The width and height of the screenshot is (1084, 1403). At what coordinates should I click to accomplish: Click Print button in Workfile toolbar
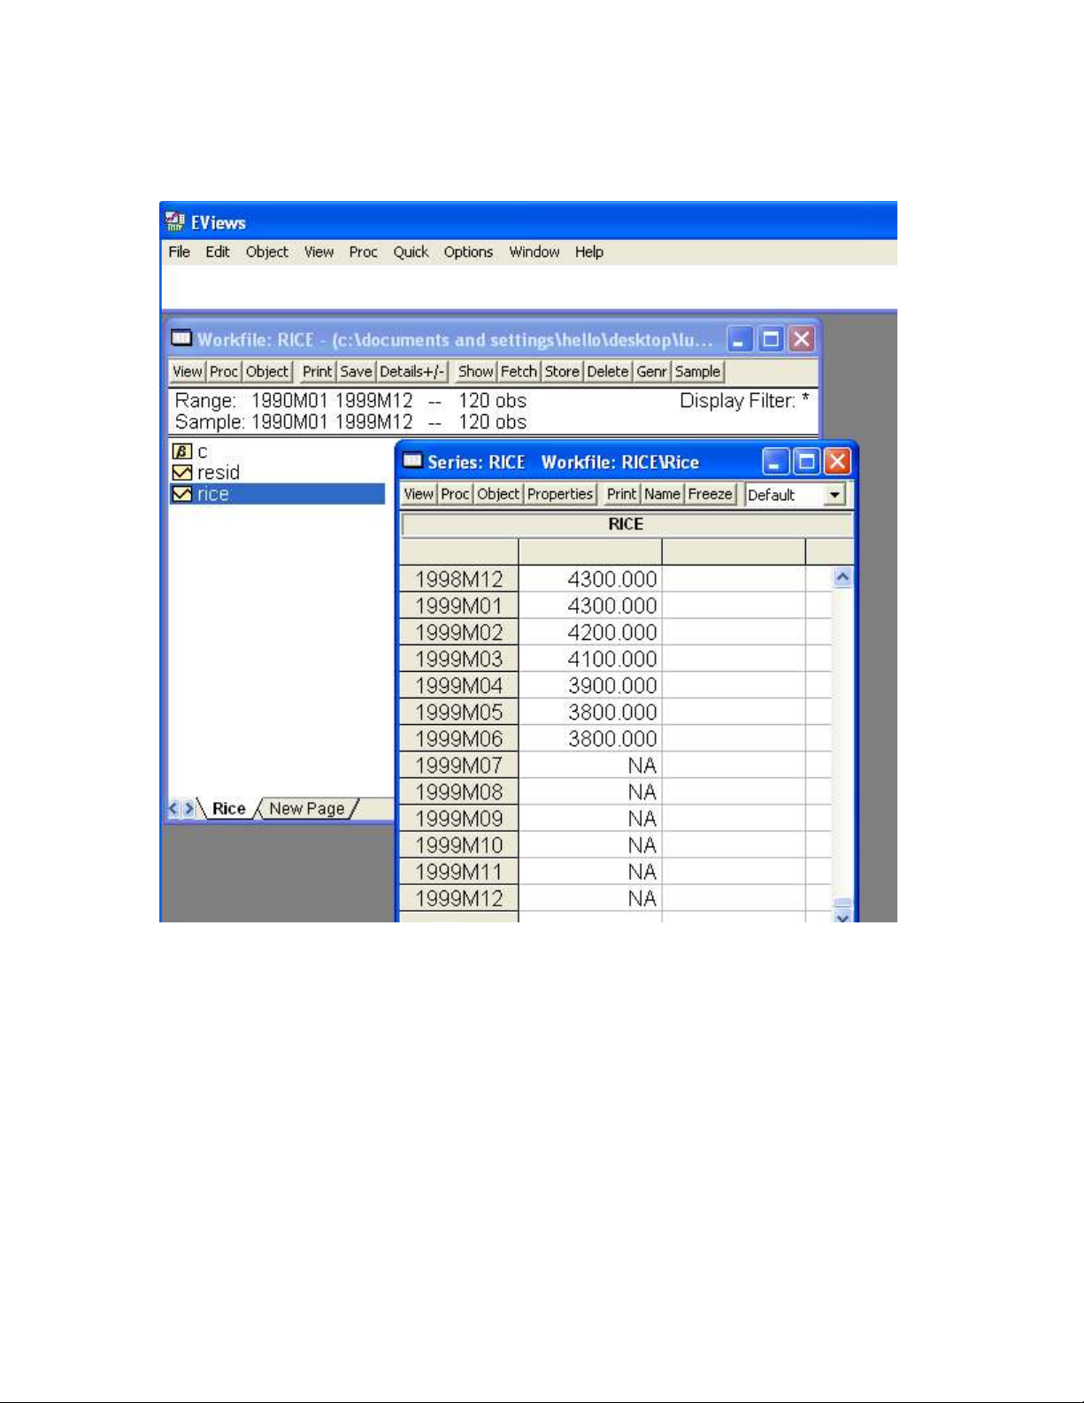(x=317, y=372)
